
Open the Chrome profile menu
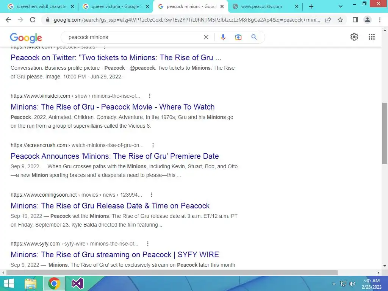click(368, 20)
